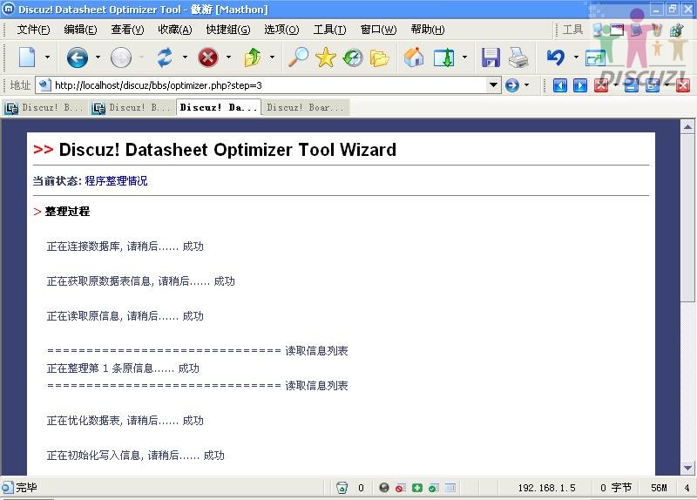Click the 56M memory status entry
The image size is (697, 500).
[x=659, y=488]
